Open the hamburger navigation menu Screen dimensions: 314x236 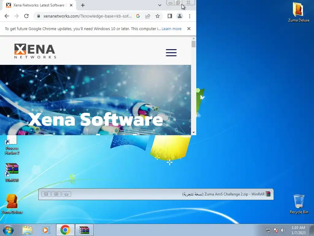coord(171,53)
